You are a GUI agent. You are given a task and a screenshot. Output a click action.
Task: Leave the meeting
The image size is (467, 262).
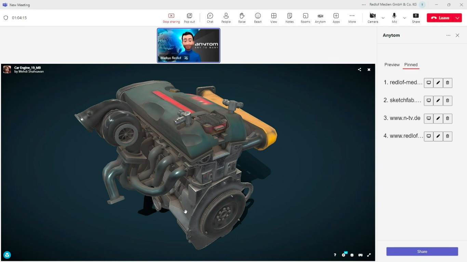pyautogui.click(x=440, y=18)
